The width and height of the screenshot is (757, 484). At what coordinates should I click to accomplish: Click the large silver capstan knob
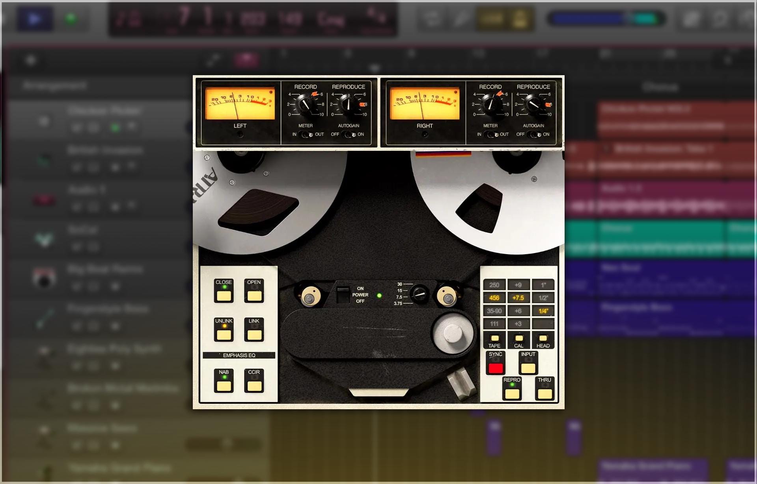click(453, 334)
